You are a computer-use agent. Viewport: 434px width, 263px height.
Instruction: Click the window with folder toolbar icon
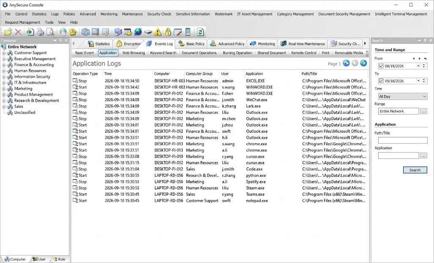click(128, 32)
